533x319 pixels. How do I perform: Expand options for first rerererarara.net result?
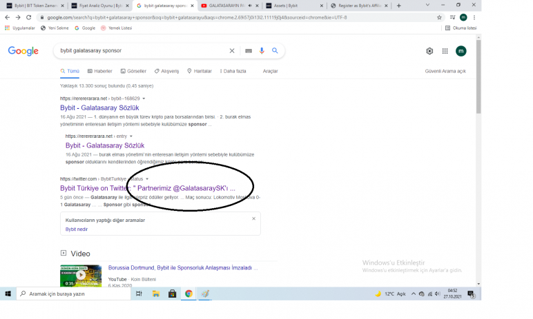click(x=144, y=99)
